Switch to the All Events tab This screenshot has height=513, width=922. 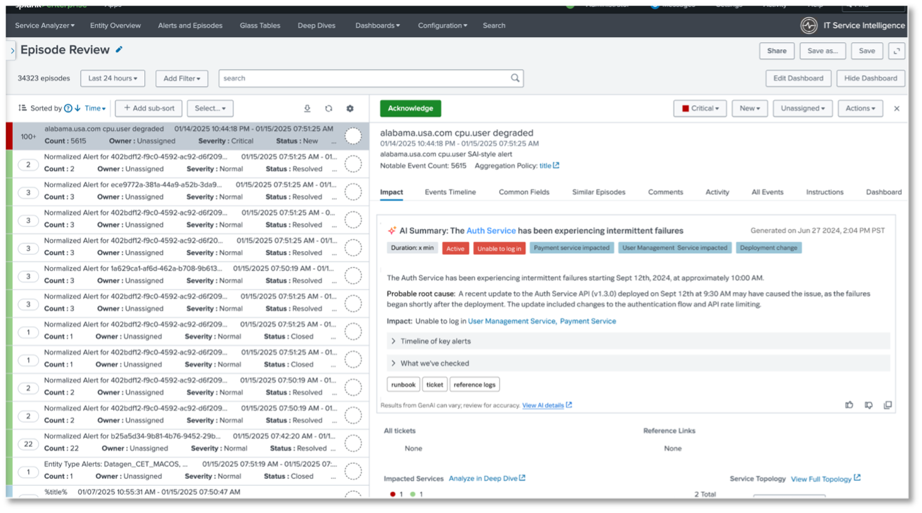tap(767, 192)
